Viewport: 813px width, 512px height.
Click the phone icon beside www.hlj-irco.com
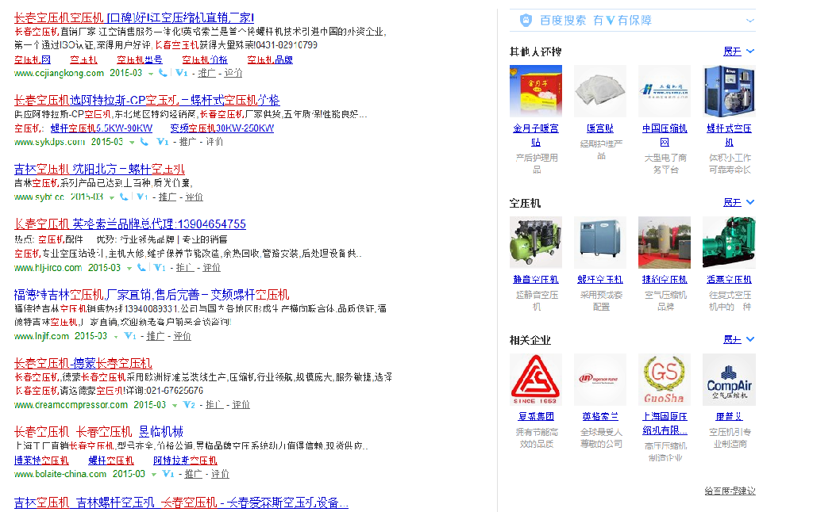coord(141,268)
